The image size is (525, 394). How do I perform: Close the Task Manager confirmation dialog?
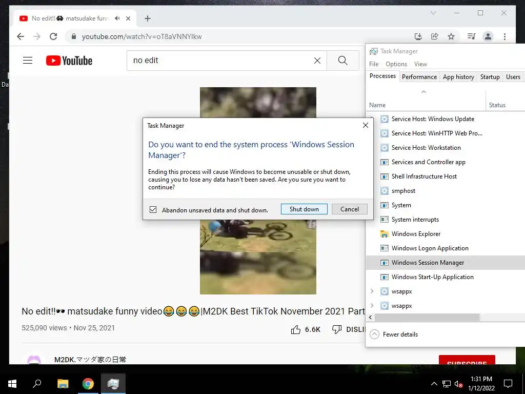click(x=365, y=125)
